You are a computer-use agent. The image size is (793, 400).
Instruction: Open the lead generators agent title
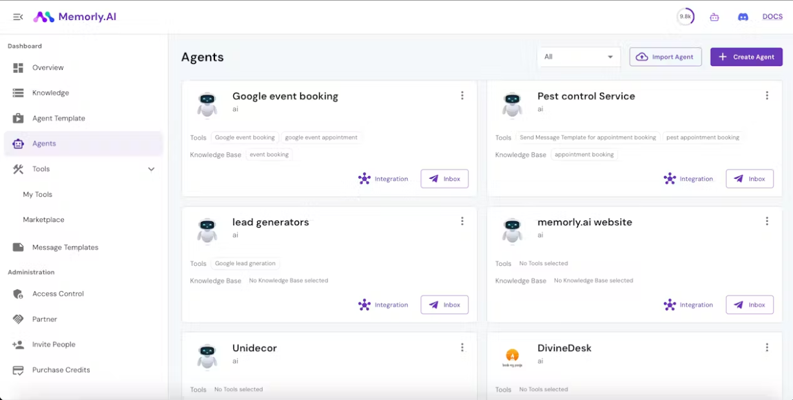pyautogui.click(x=271, y=222)
